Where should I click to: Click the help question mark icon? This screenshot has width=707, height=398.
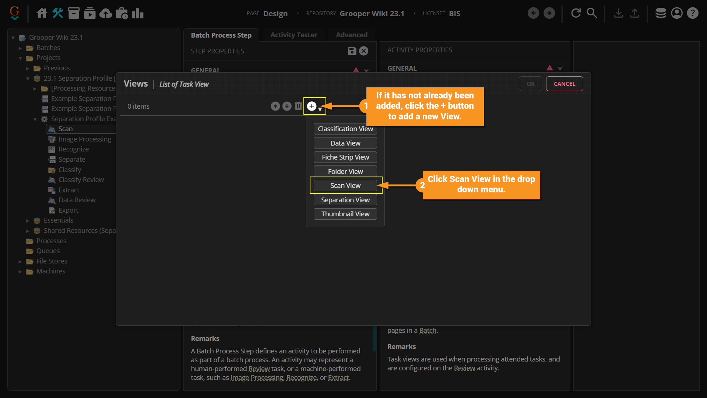pos(693,13)
